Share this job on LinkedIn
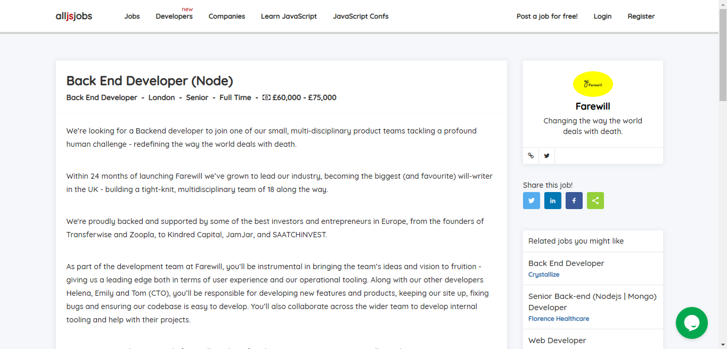Screen dimensions: 727x349 553,201
